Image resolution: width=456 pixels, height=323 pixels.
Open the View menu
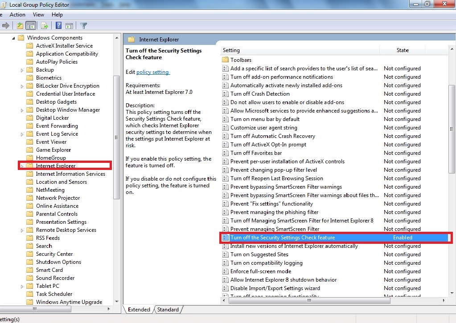point(38,15)
